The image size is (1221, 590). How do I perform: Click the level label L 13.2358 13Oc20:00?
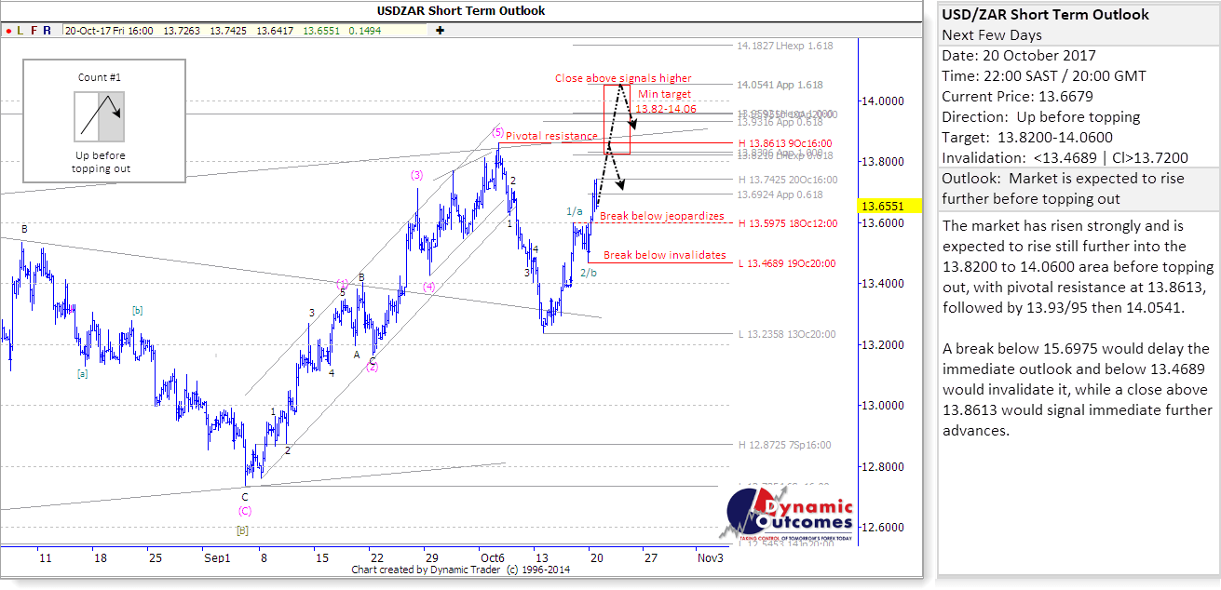click(787, 334)
